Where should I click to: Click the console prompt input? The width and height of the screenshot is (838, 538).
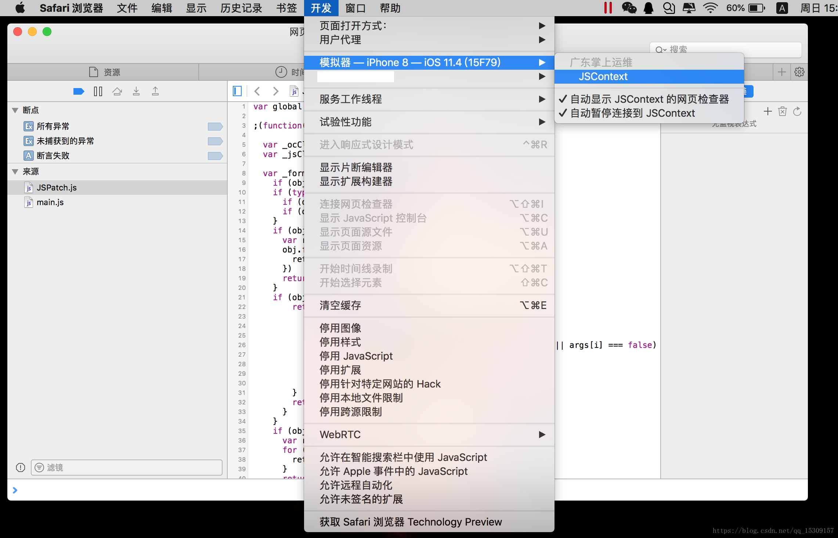point(408,490)
